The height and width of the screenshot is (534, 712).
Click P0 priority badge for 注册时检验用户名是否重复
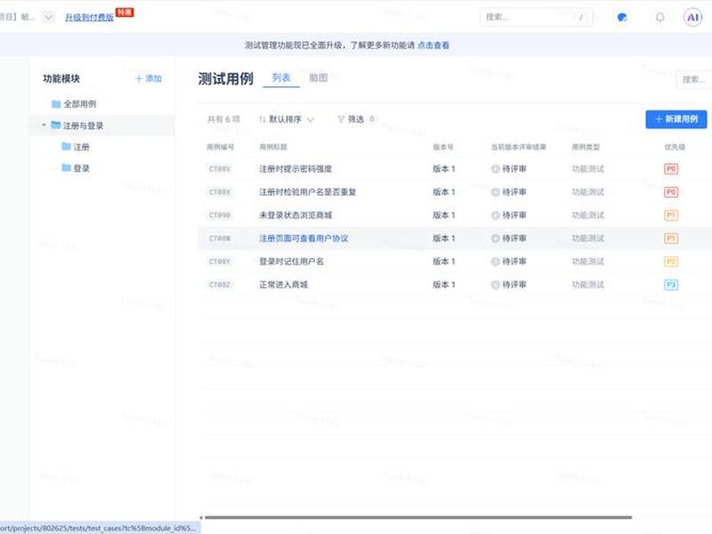coord(671,192)
